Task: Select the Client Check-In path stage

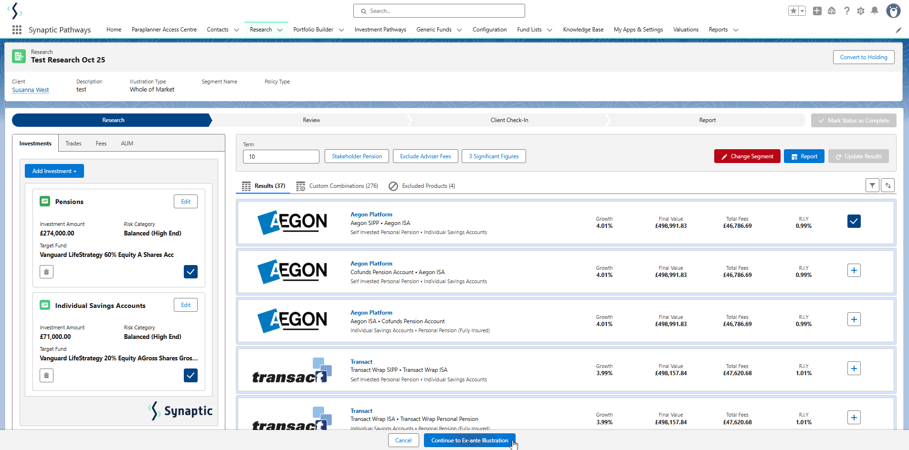Action: pos(509,120)
